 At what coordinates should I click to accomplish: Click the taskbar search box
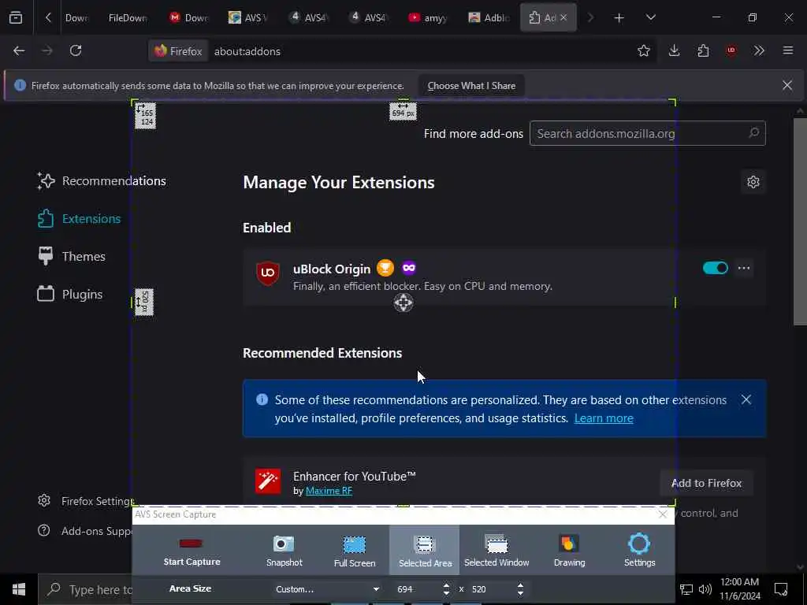(x=85, y=589)
